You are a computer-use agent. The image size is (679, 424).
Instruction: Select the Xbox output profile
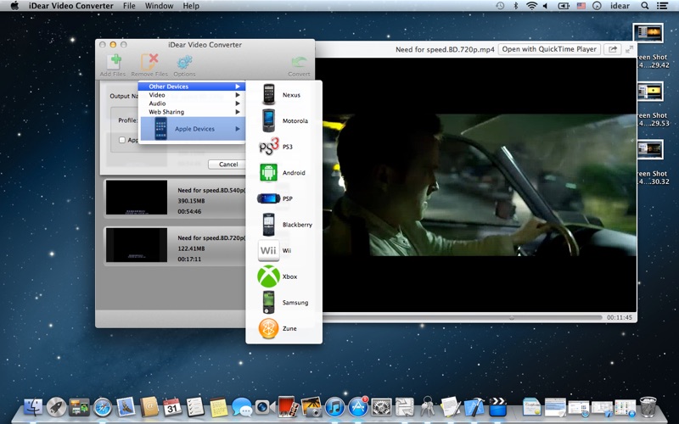[x=283, y=276]
